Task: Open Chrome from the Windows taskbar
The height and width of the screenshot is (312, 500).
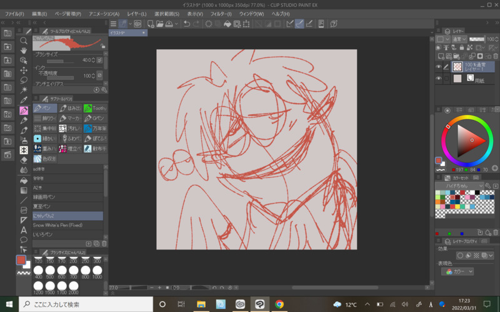Action: 279,304
